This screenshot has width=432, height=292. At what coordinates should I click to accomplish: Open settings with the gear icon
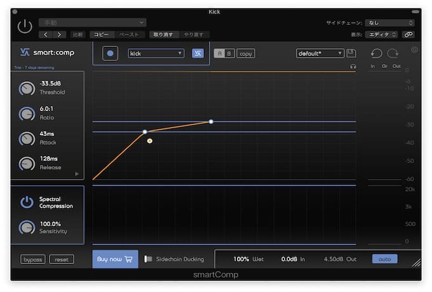point(414,50)
